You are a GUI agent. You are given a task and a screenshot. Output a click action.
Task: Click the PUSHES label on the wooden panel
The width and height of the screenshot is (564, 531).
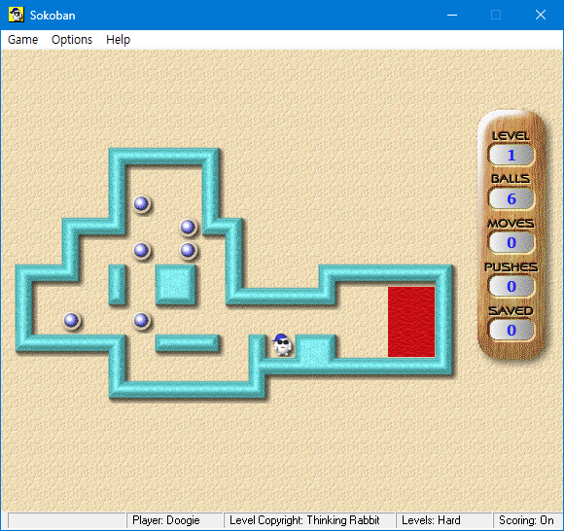tap(511, 266)
